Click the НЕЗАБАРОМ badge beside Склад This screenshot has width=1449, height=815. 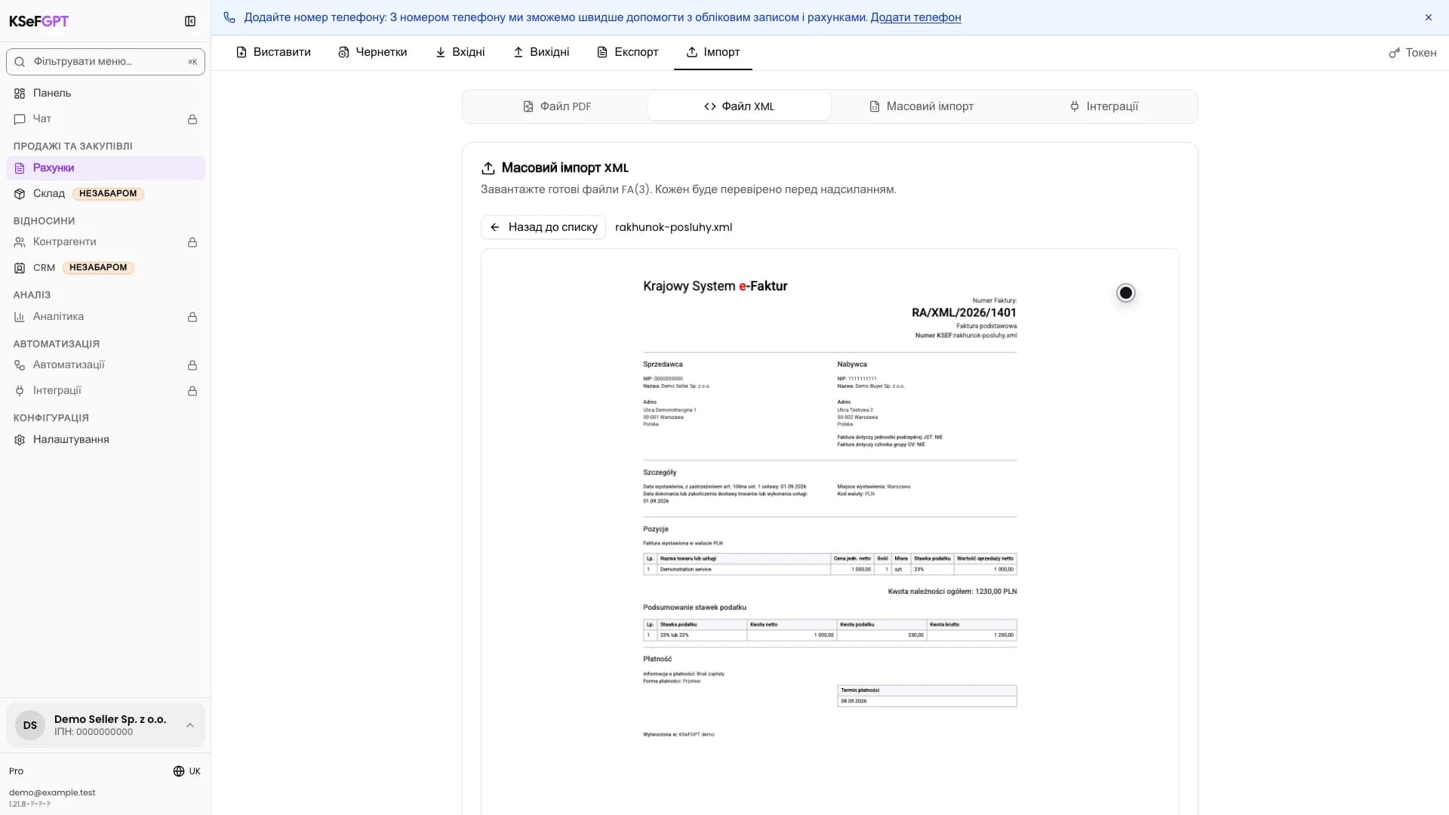tap(108, 193)
